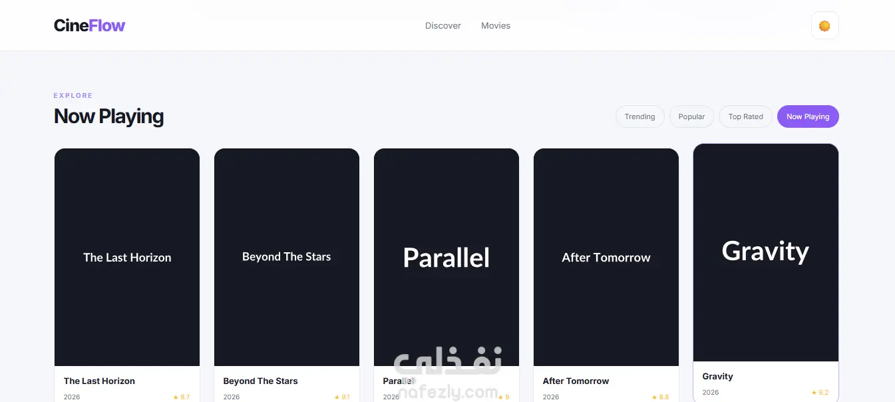Select the Now Playing filter pill

point(808,116)
